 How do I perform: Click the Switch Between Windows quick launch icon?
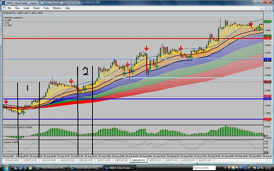[21, 168]
